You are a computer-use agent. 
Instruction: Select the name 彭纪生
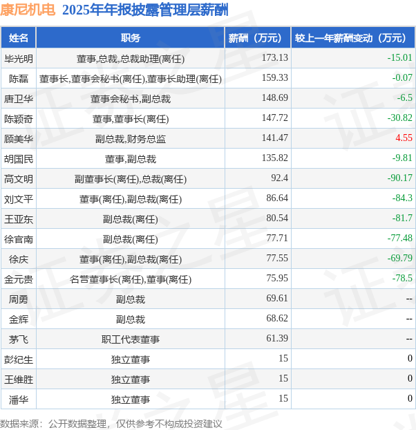click(x=19, y=359)
